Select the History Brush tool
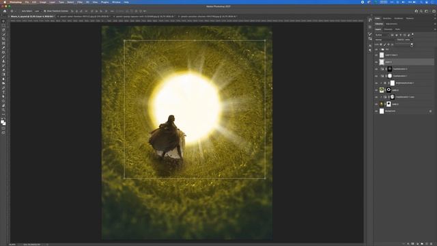The width and height of the screenshot is (437, 246). pos(3,66)
